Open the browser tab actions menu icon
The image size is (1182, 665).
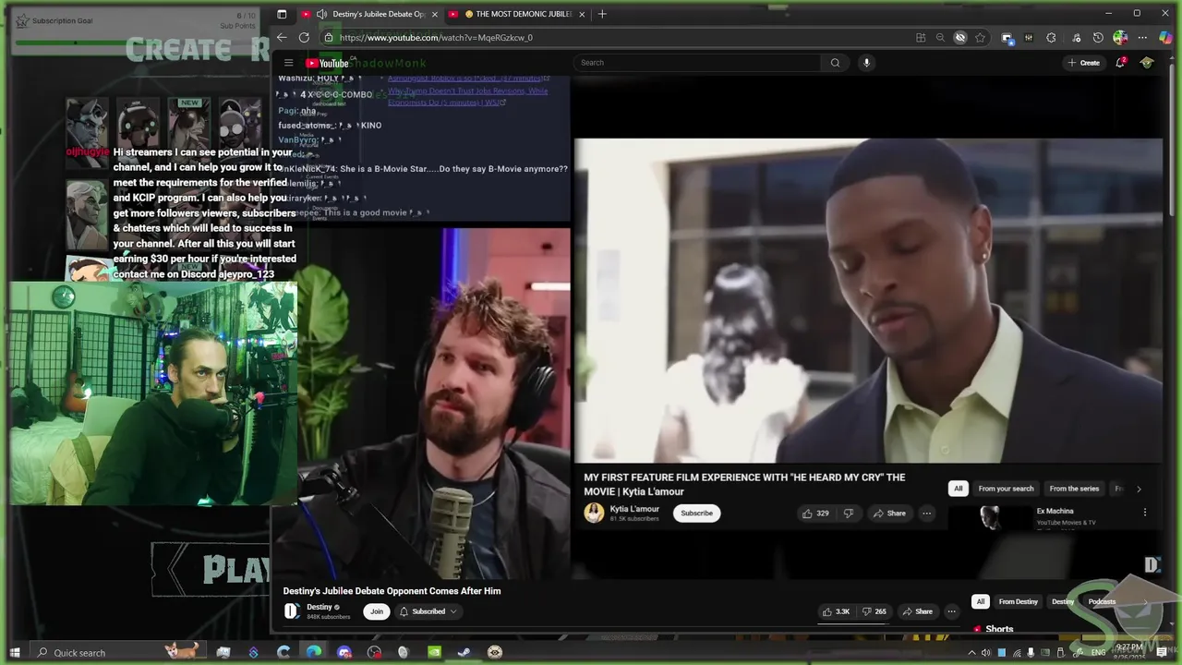[282, 14]
